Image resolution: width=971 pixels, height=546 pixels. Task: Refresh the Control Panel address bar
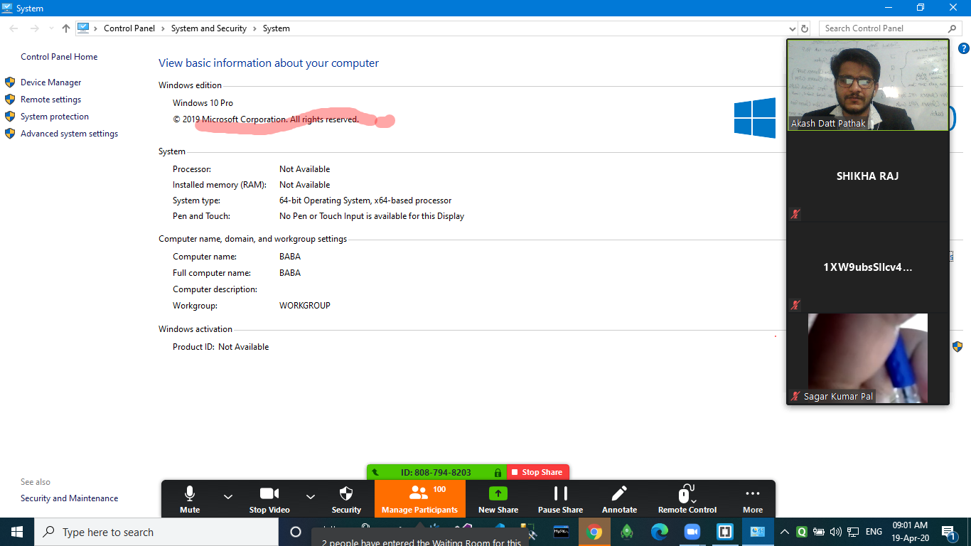(x=805, y=28)
